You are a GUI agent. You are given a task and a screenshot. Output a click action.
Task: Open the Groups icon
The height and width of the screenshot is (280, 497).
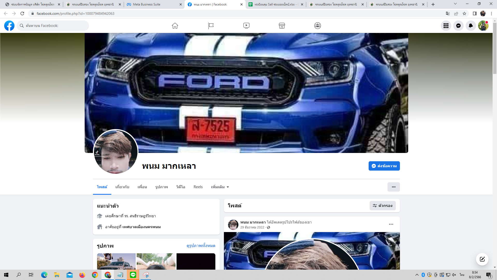click(318, 26)
